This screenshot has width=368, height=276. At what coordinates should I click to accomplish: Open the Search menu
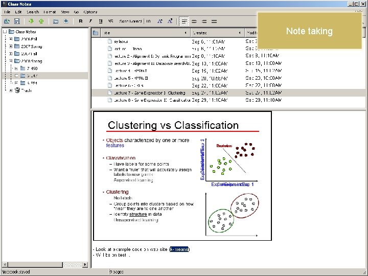[x=33, y=12]
